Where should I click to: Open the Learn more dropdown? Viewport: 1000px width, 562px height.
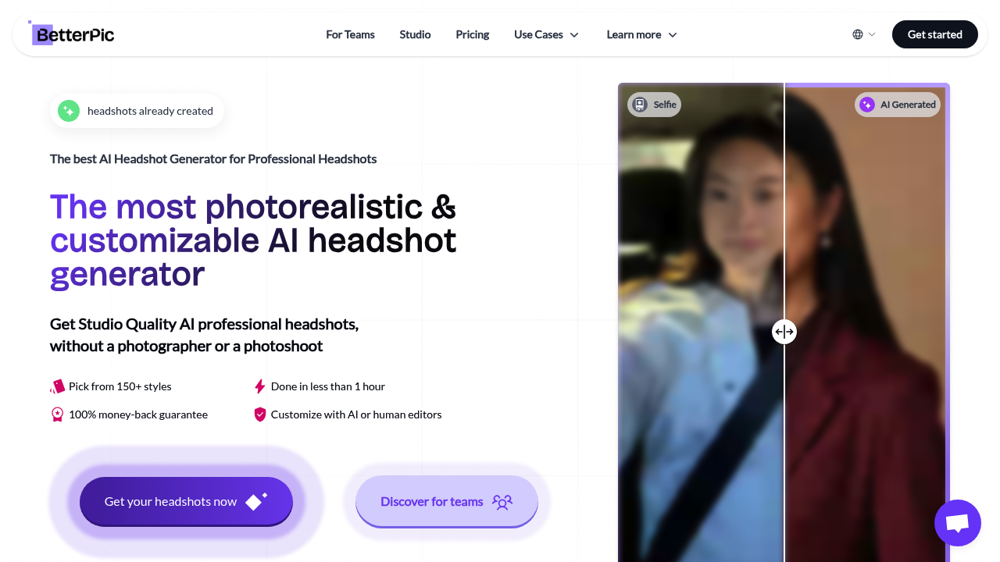click(641, 34)
